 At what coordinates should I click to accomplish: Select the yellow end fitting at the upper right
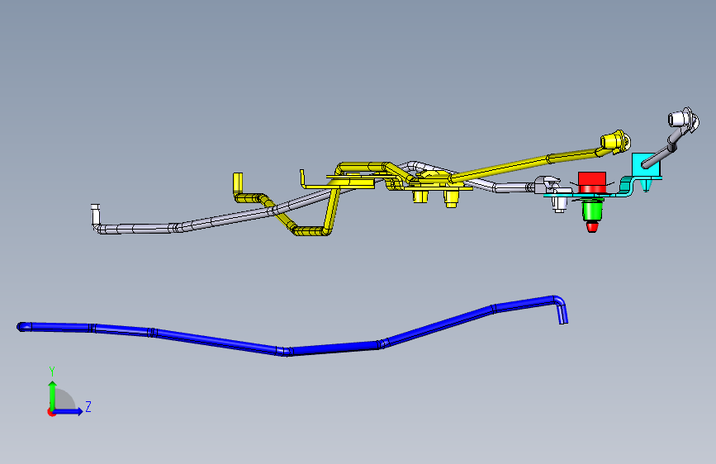615,141
